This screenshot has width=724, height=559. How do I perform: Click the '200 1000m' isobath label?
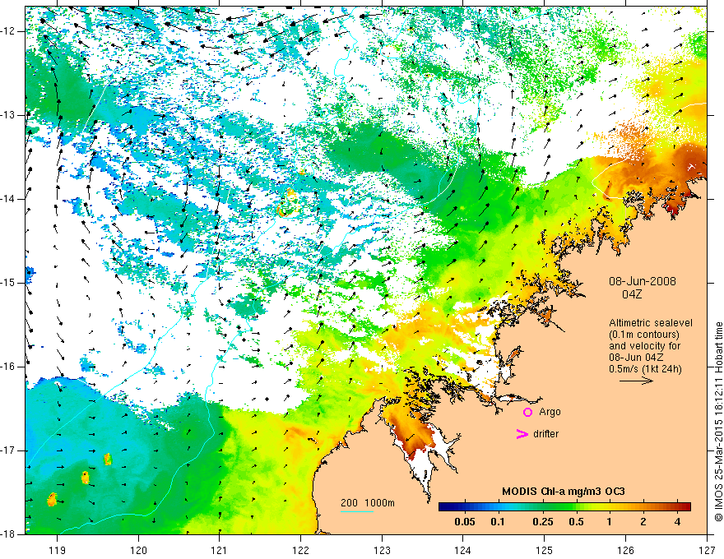click(368, 503)
